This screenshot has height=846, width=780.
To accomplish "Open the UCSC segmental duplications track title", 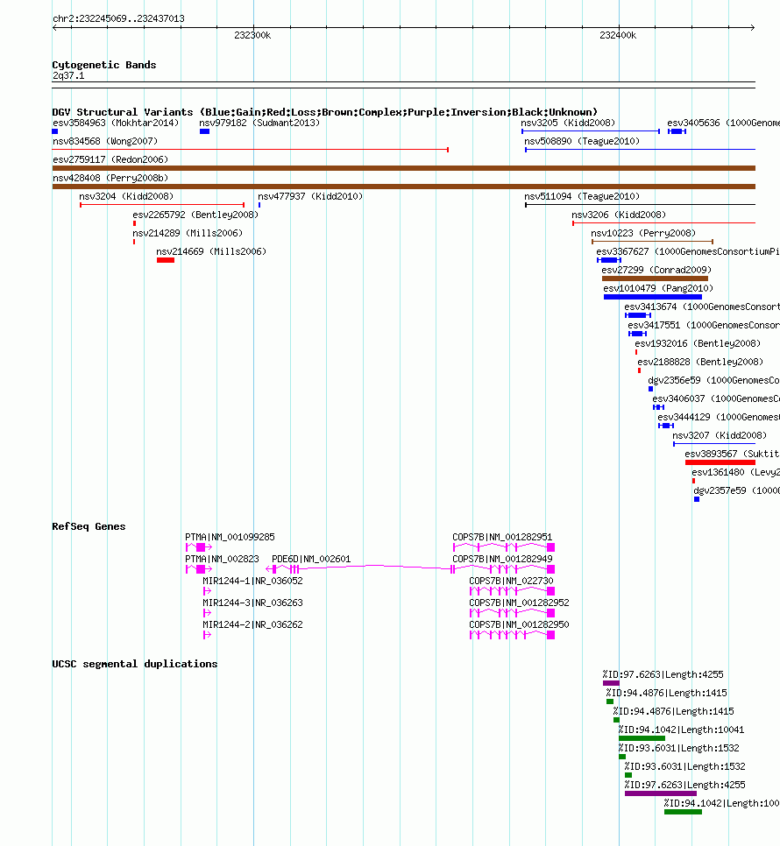I will click(134, 664).
